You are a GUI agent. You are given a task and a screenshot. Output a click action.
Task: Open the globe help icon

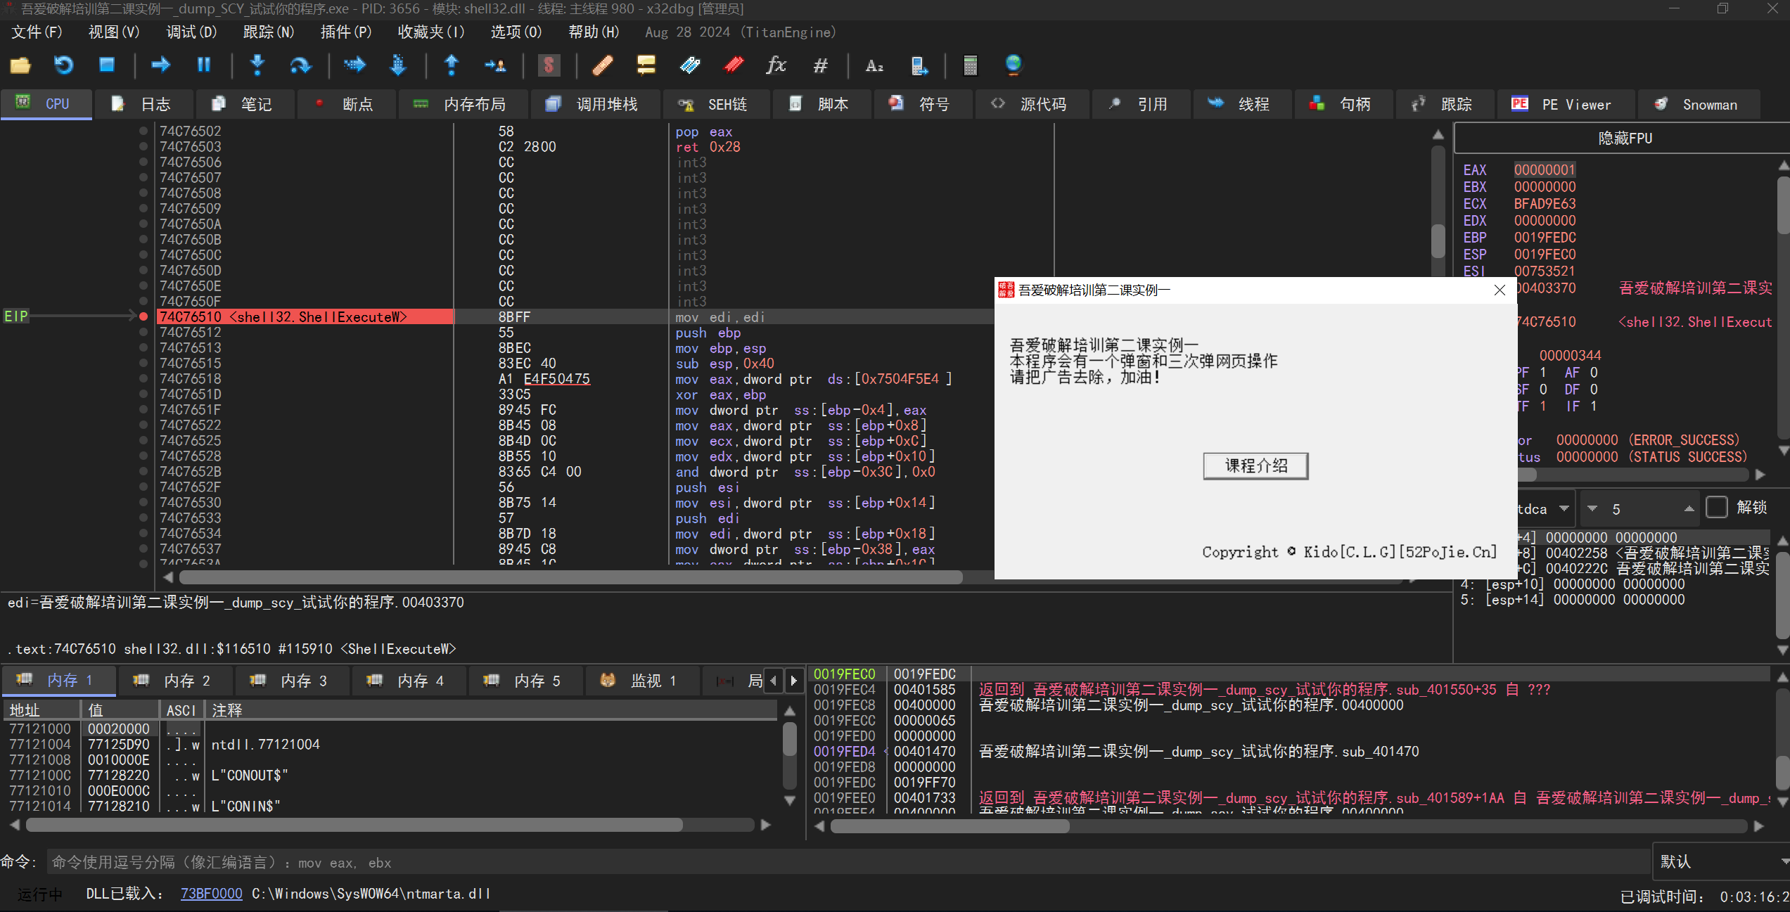click(1014, 65)
